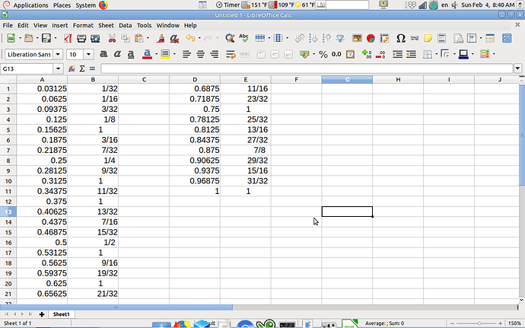525x328 pixels.
Task: Open Find and Replace
Action: click(230, 38)
